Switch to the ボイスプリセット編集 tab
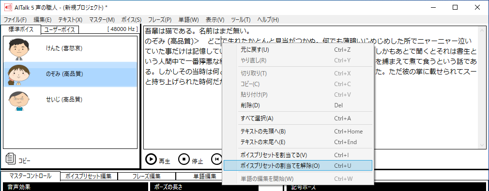This screenshot has height=191, width=489. [89, 176]
